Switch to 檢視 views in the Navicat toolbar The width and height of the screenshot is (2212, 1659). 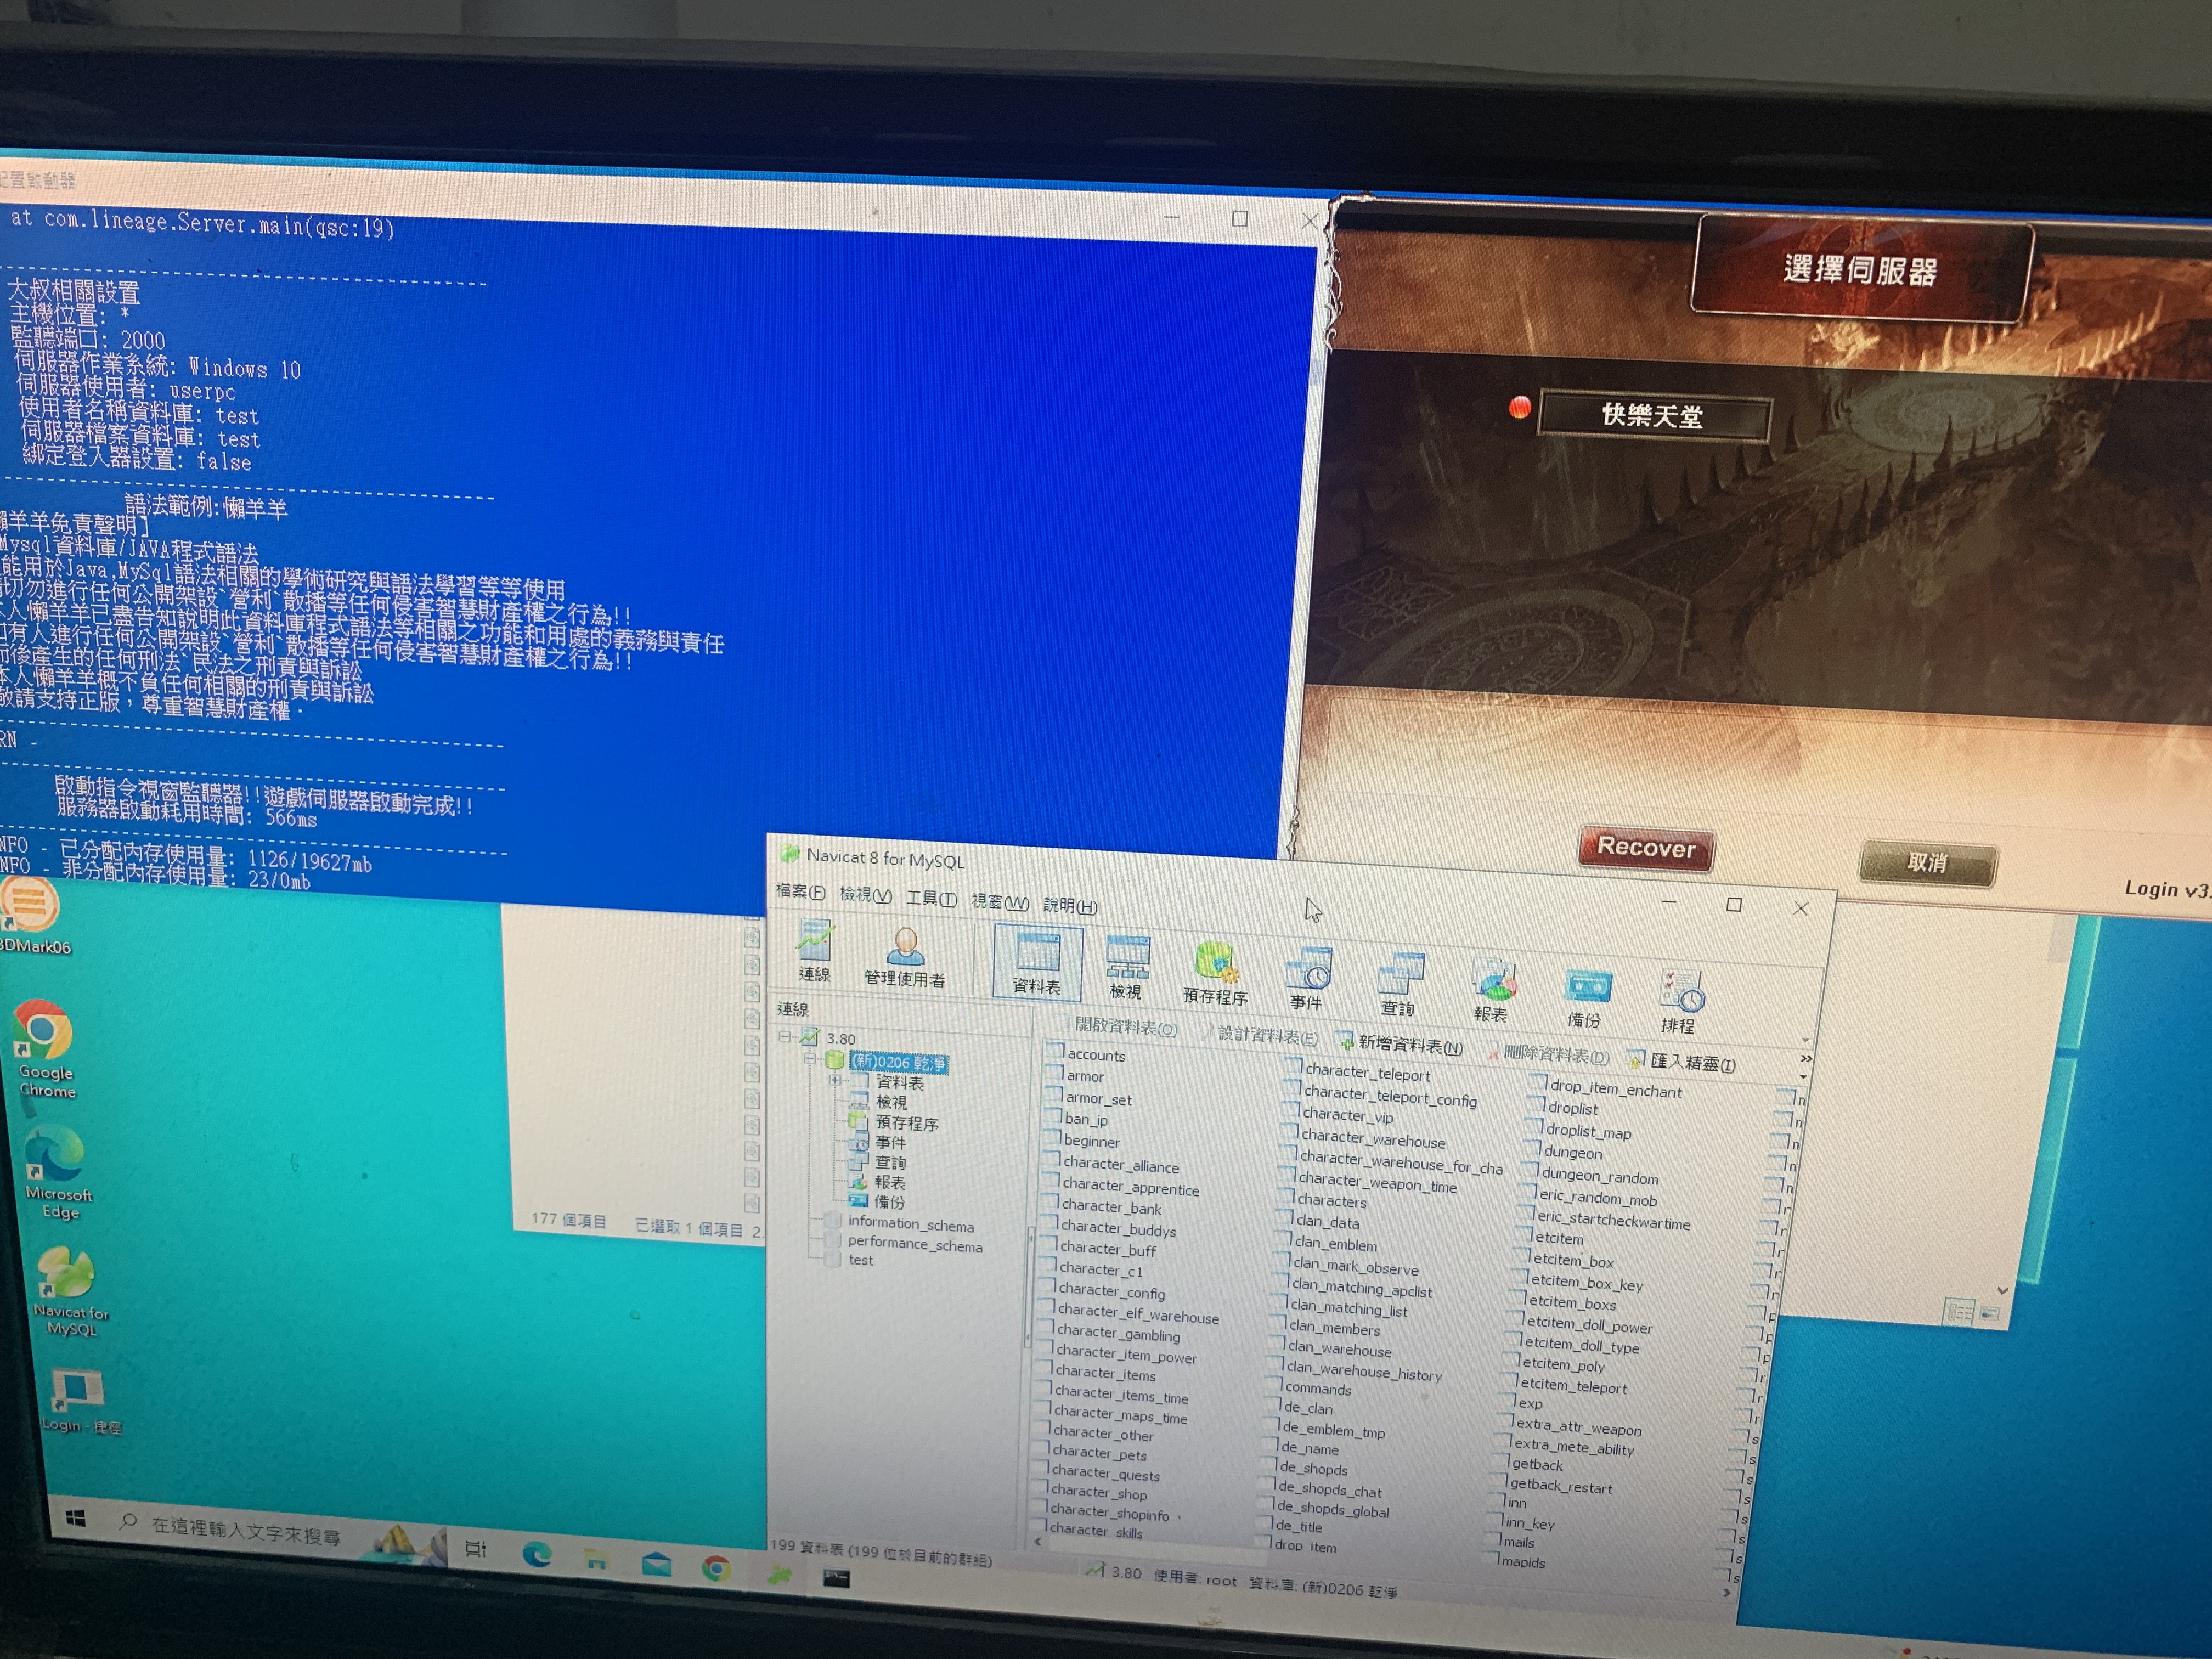point(1126,968)
